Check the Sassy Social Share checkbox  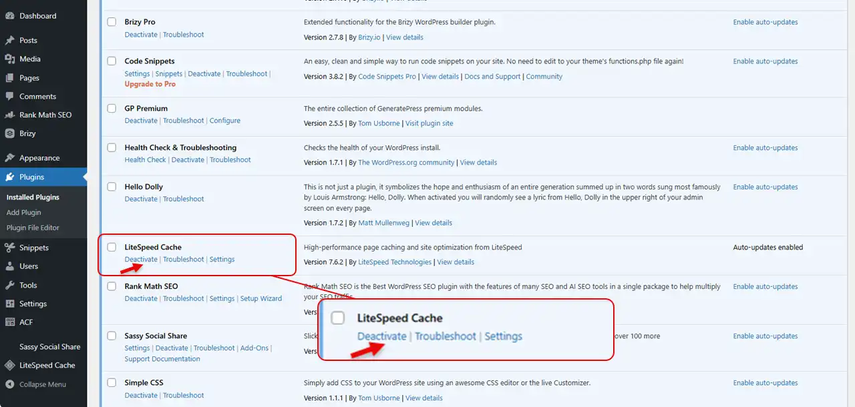click(x=112, y=336)
